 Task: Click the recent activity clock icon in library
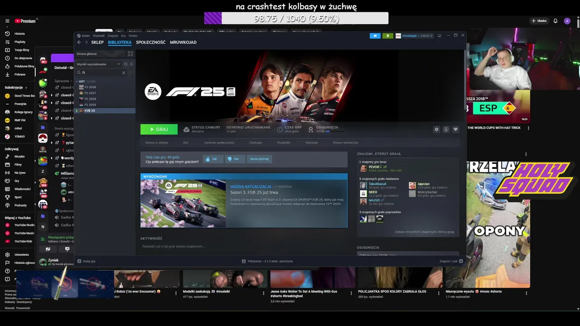(x=126, y=64)
